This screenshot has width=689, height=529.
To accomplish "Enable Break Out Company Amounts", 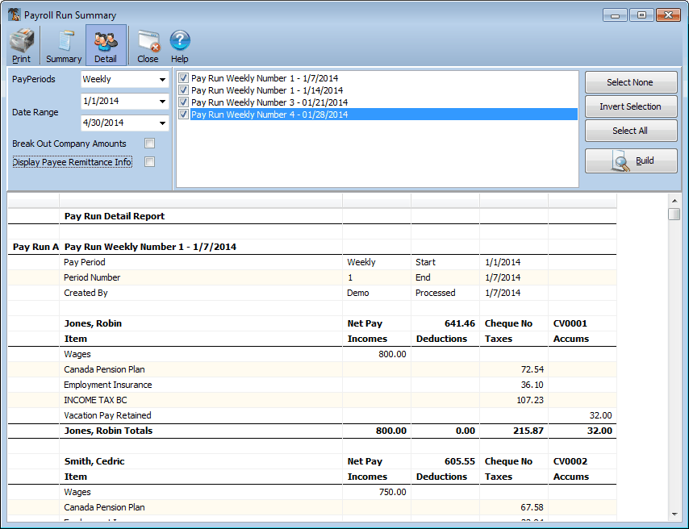I will coord(149,143).
